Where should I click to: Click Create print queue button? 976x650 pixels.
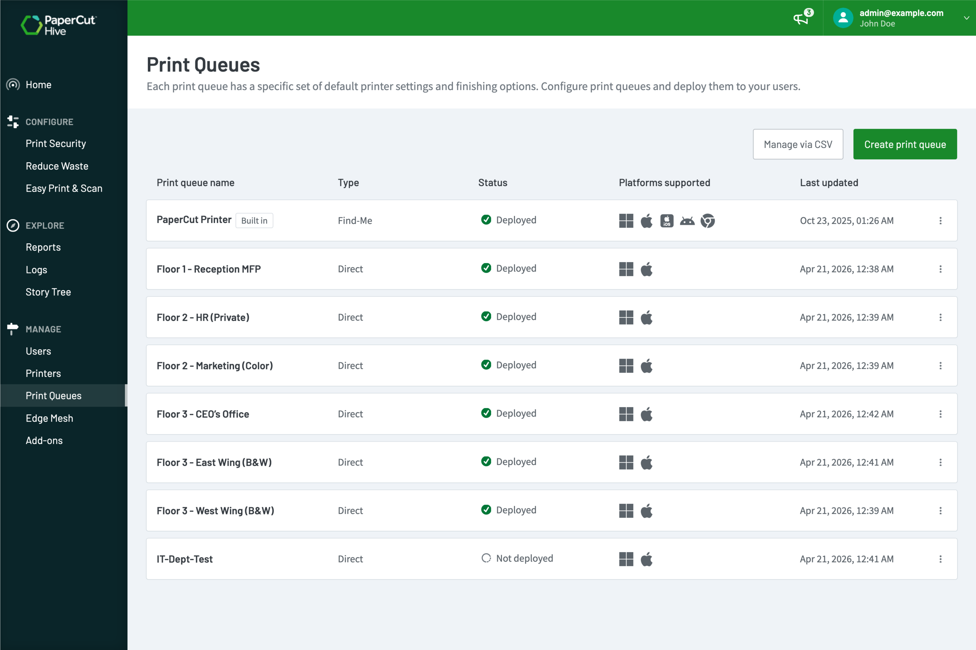[x=905, y=144]
